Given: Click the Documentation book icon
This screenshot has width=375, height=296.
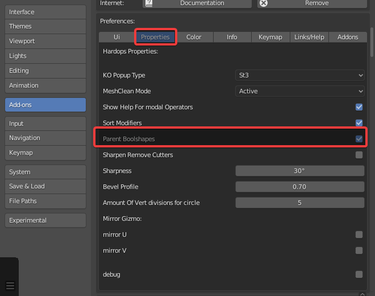Looking at the screenshot, I should pos(149,3).
